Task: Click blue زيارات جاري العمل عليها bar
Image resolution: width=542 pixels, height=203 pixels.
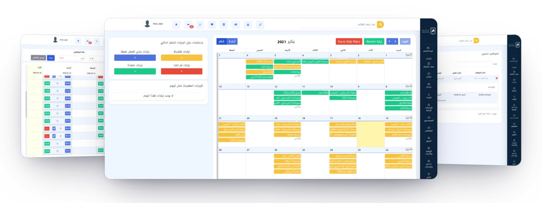Action: 135,58
